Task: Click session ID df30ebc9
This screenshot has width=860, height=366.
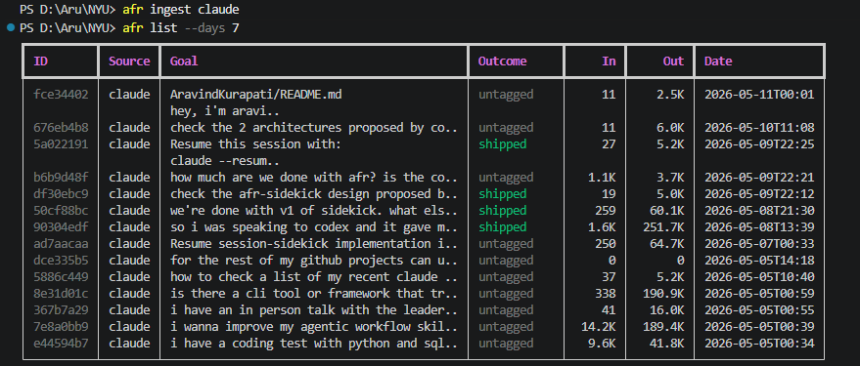Action: (x=61, y=193)
